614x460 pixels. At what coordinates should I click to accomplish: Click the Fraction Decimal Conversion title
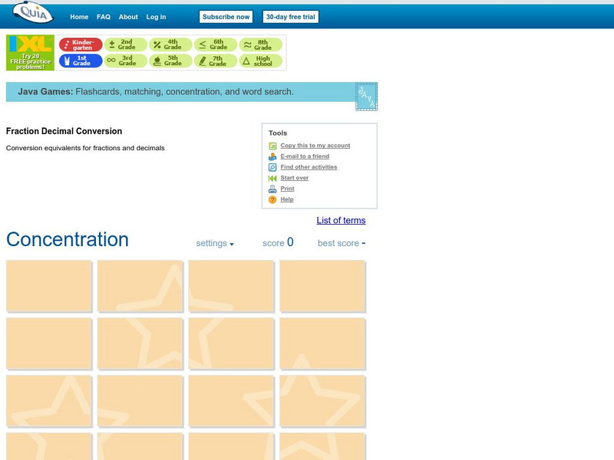tap(64, 131)
